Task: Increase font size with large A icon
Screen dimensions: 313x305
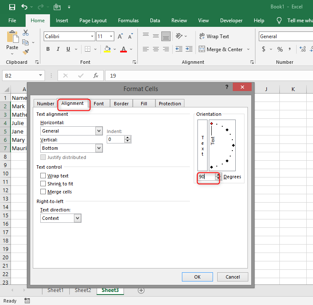Action: point(120,36)
